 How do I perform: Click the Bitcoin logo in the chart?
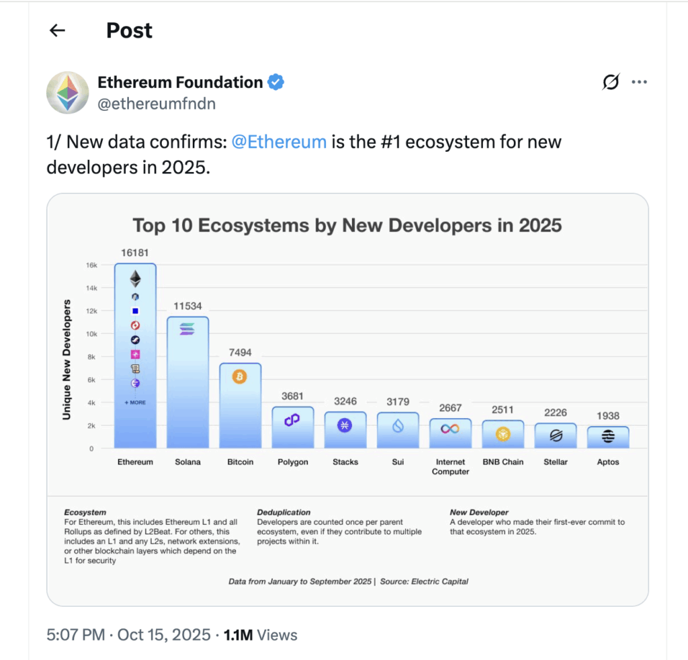tap(240, 376)
